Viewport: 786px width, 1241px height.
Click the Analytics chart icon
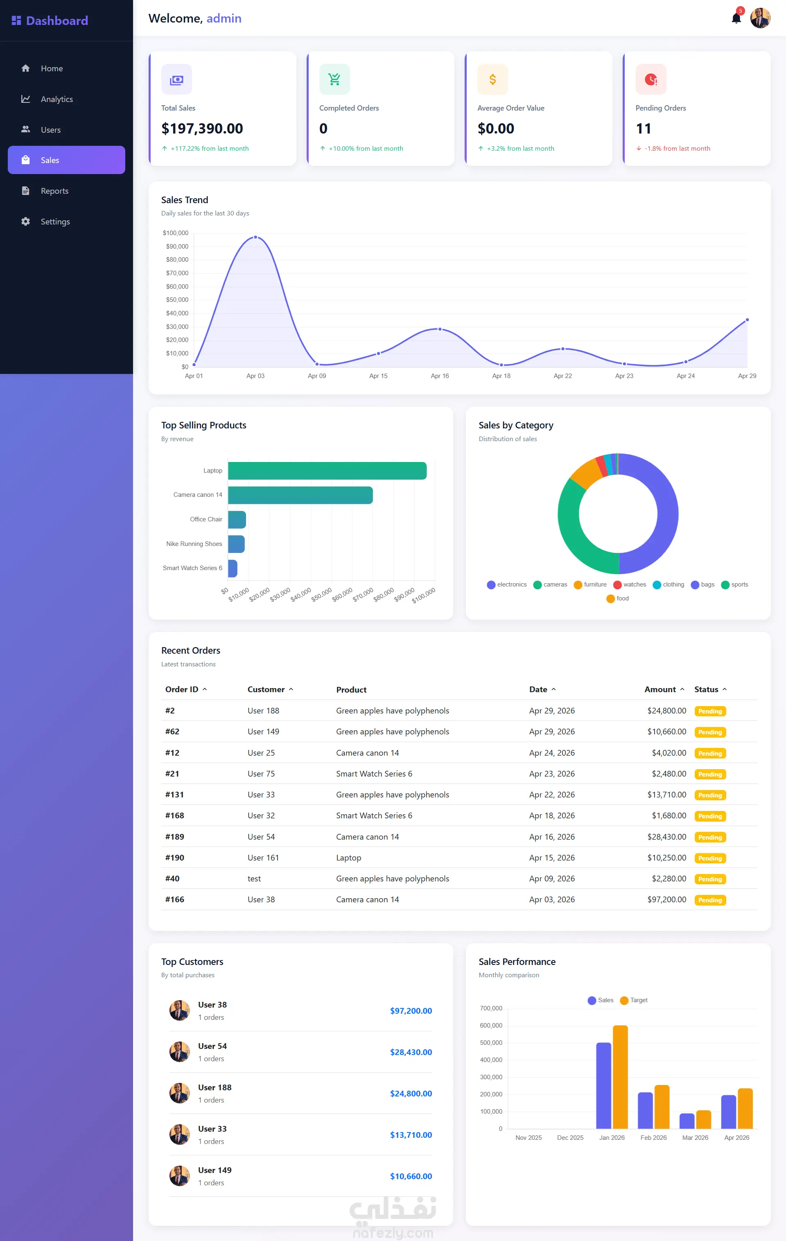click(x=25, y=99)
